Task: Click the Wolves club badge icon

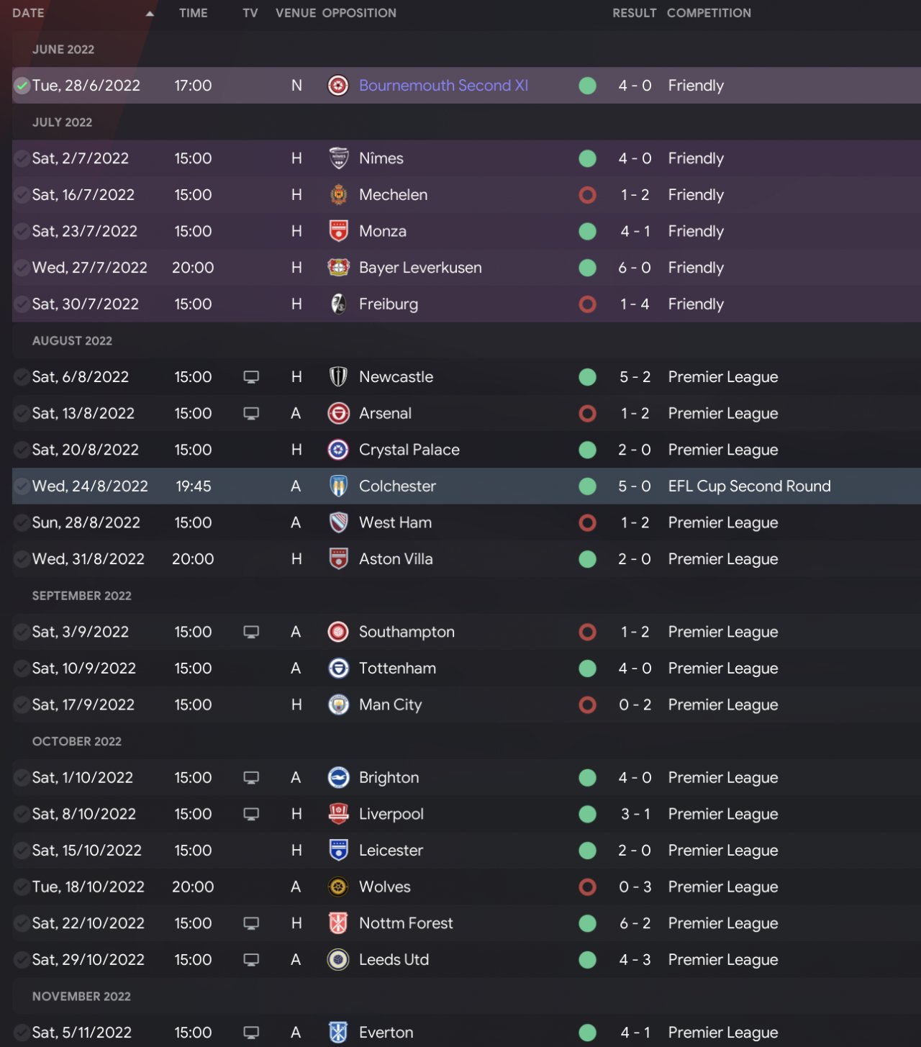Action: coord(338,887)
